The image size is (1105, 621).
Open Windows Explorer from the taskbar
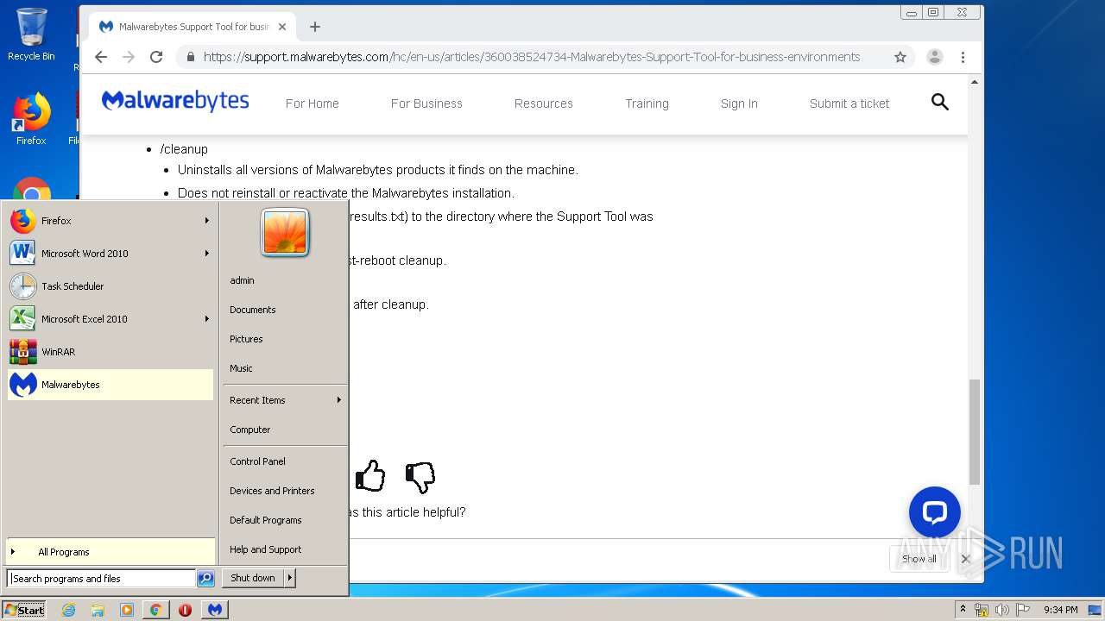coord(98,610)
